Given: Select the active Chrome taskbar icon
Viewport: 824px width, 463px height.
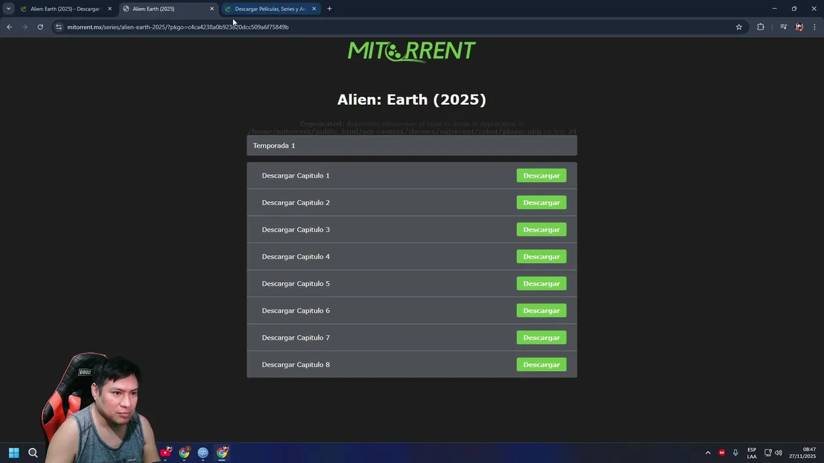Looking at the screenshot, I should pyautogui.click(x=222, y=453).
